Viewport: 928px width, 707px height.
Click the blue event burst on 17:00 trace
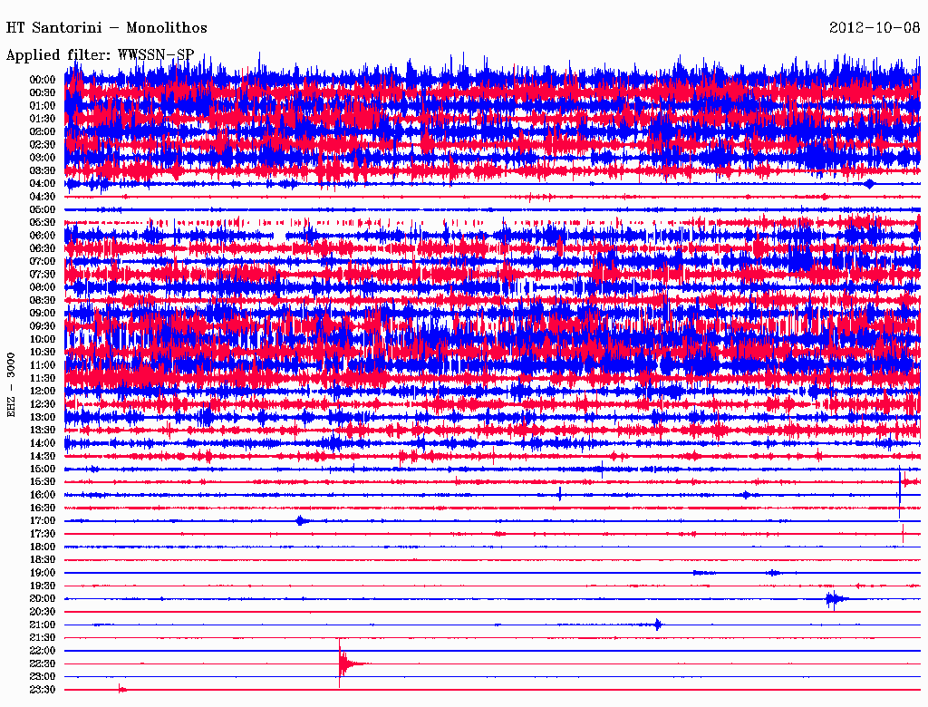[x=301, y=520]
